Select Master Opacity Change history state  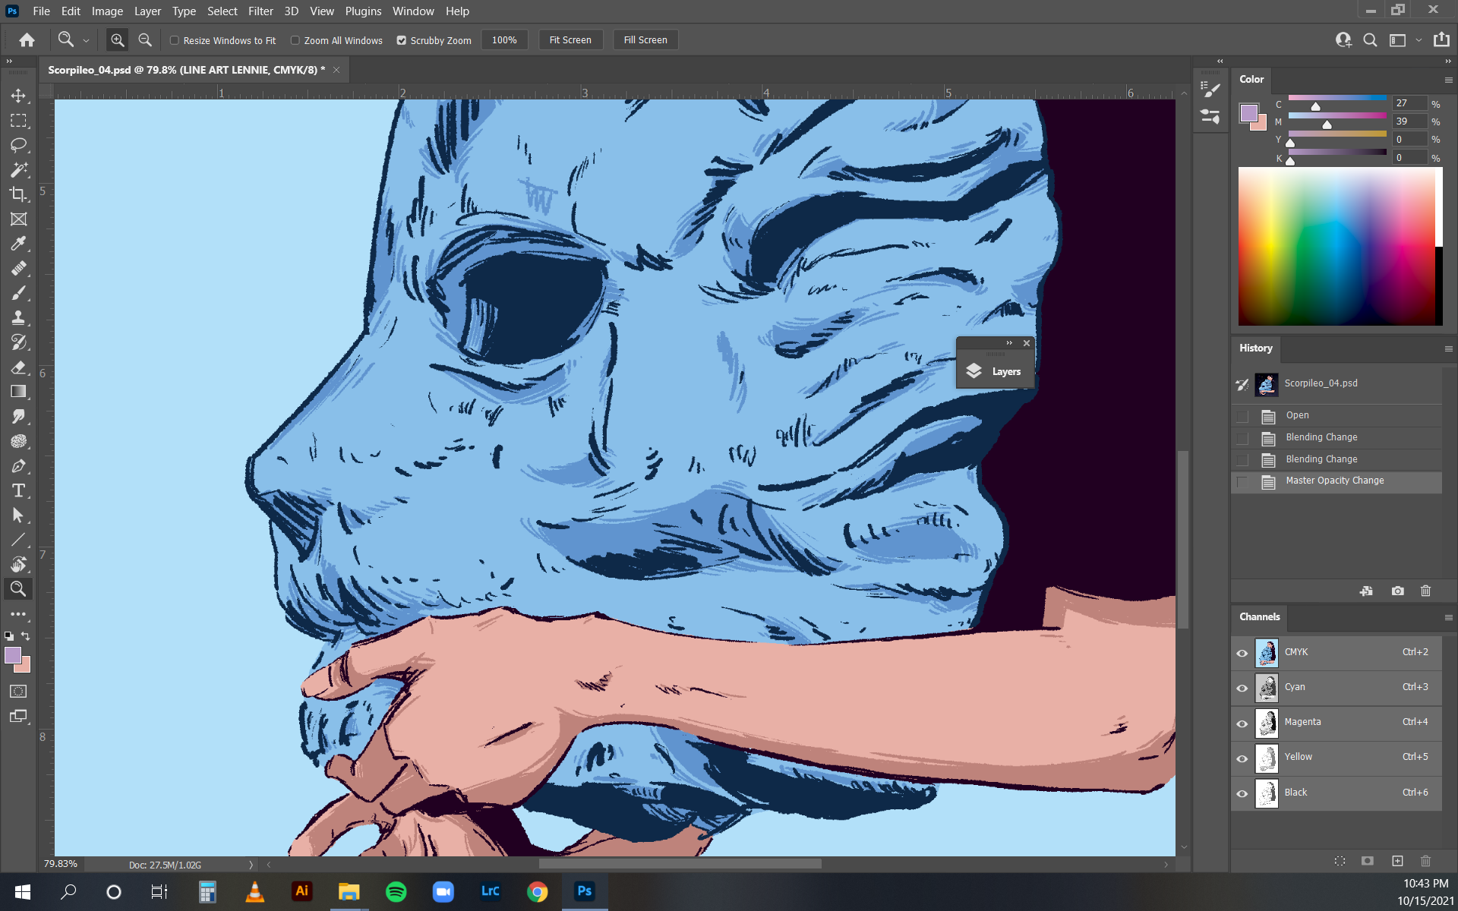1336,481
